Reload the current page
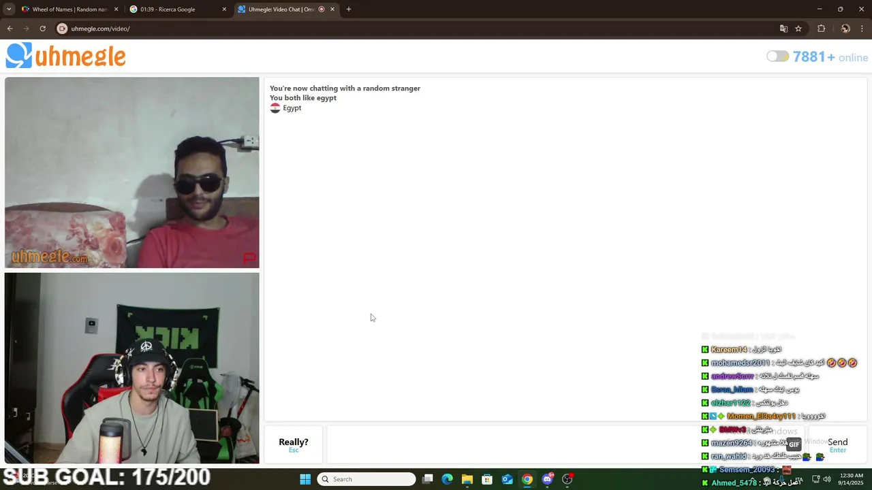The image size is (872, 490). point(42,29)
